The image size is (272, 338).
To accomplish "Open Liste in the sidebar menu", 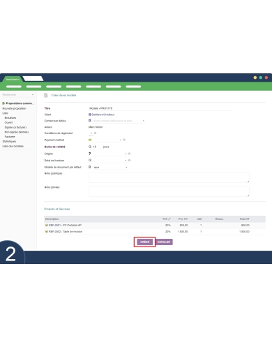I will coord(5,113).
